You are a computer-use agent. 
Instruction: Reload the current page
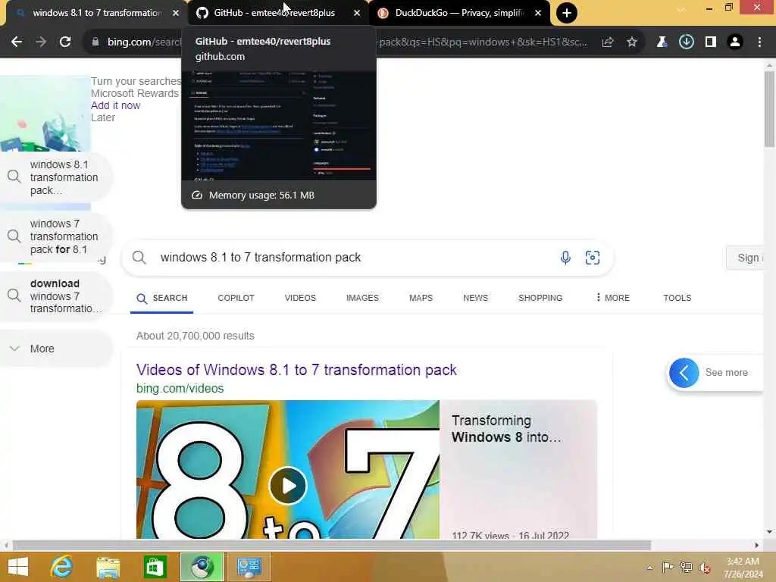click(x=65, y=42)
